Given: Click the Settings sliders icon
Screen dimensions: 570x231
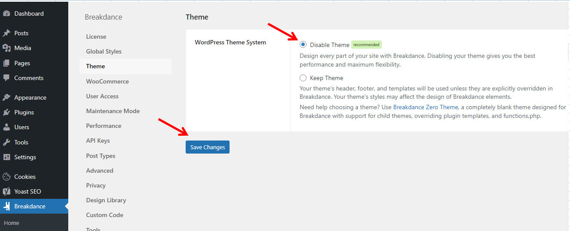Looking at the screenshot, I should [x=7, y=157].
